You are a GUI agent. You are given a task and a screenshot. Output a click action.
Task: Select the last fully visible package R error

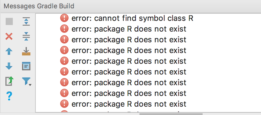pos(129,104)
